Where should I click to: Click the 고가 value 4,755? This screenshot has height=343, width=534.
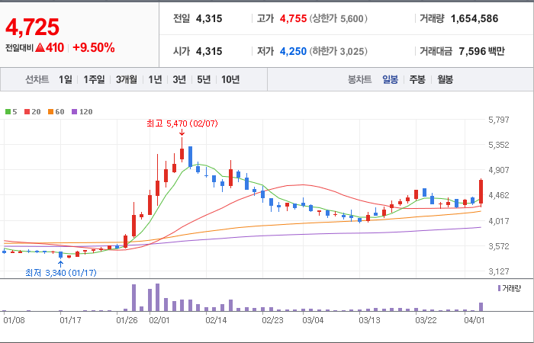point(293,18)
